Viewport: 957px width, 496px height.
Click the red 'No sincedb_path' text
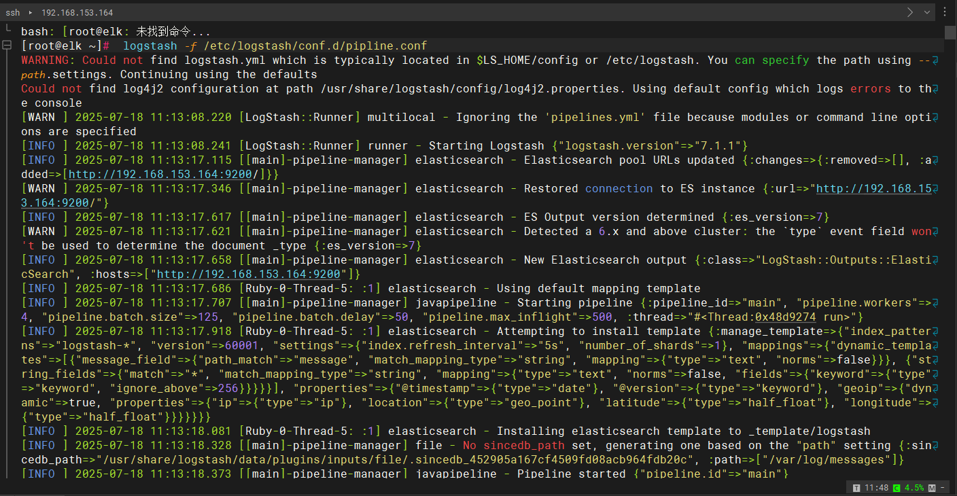(x=513, y=446)
